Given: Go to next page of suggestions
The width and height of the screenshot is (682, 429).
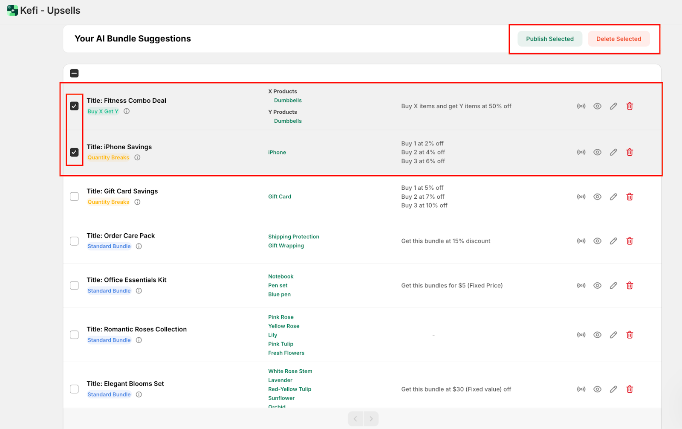Looking at the screenshot, I should click(x=371, y=419).
